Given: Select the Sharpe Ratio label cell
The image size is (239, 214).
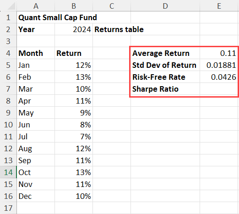Looking at the screenshot, I should pos(165,89).
